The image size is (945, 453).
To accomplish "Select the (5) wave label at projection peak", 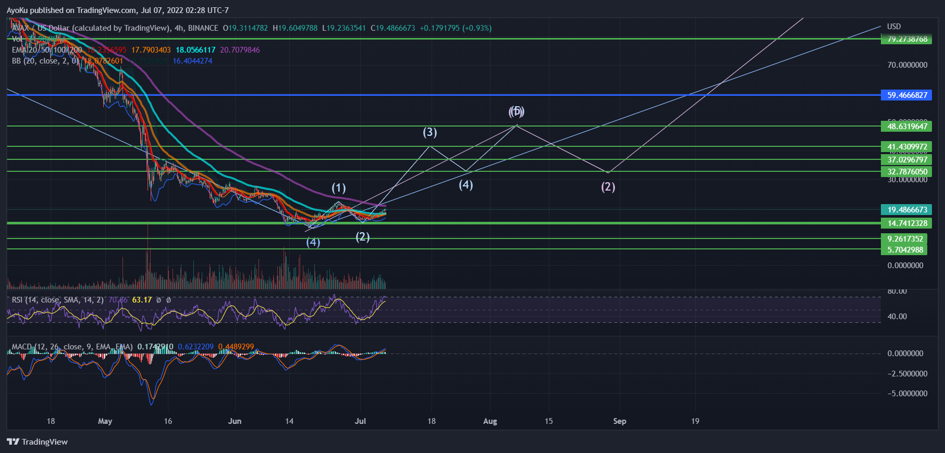I will 517,111.
